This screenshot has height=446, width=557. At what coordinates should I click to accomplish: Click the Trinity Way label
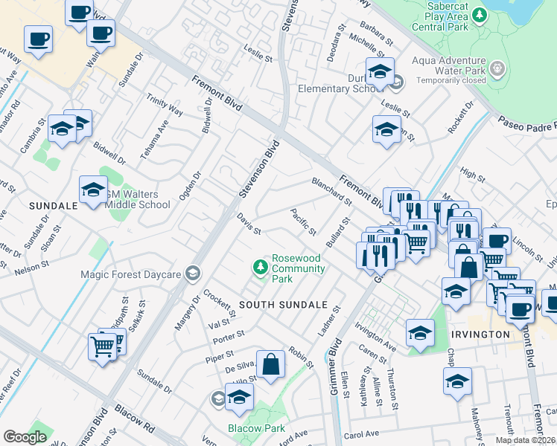(165, 105)
